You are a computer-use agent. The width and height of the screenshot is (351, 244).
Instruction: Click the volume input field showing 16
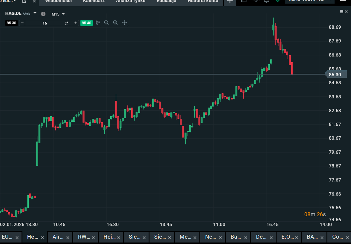coord(45,23)
